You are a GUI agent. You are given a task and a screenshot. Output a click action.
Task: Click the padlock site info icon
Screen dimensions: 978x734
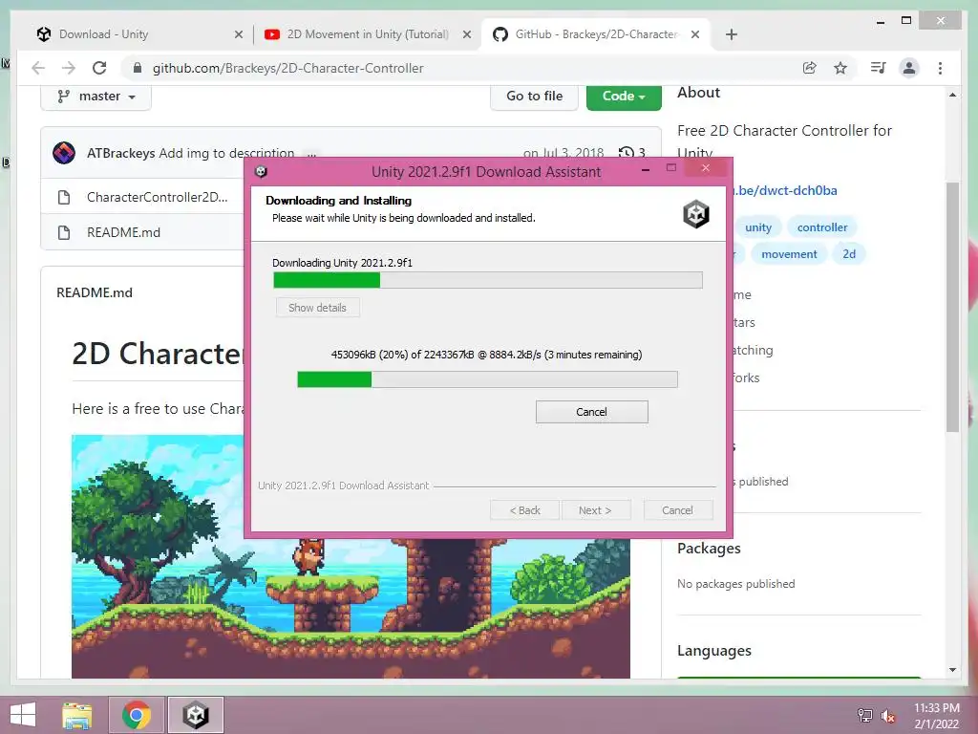tap(138, 68)
